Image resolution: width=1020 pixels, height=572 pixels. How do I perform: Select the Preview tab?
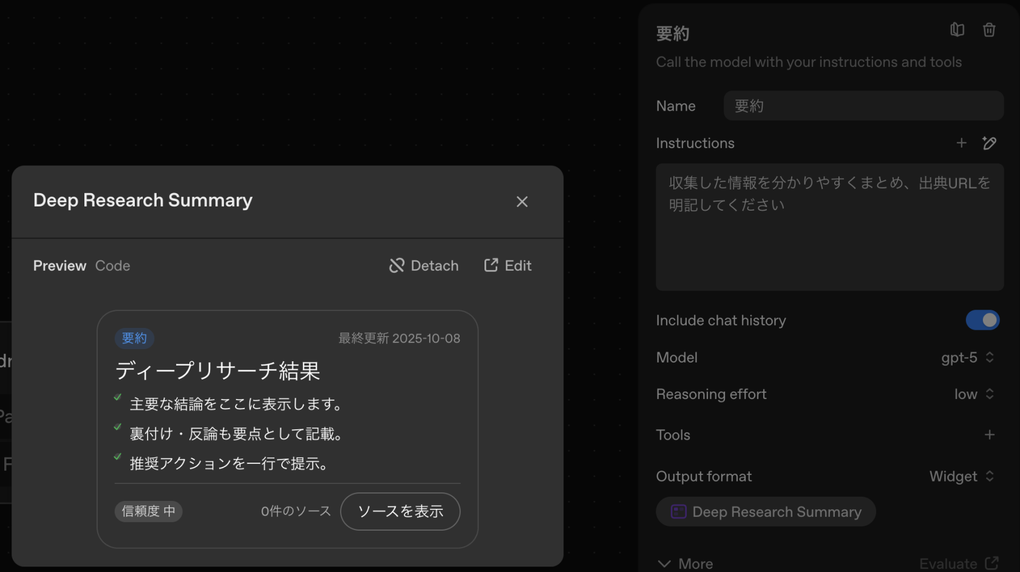click(x=59, y=266)
